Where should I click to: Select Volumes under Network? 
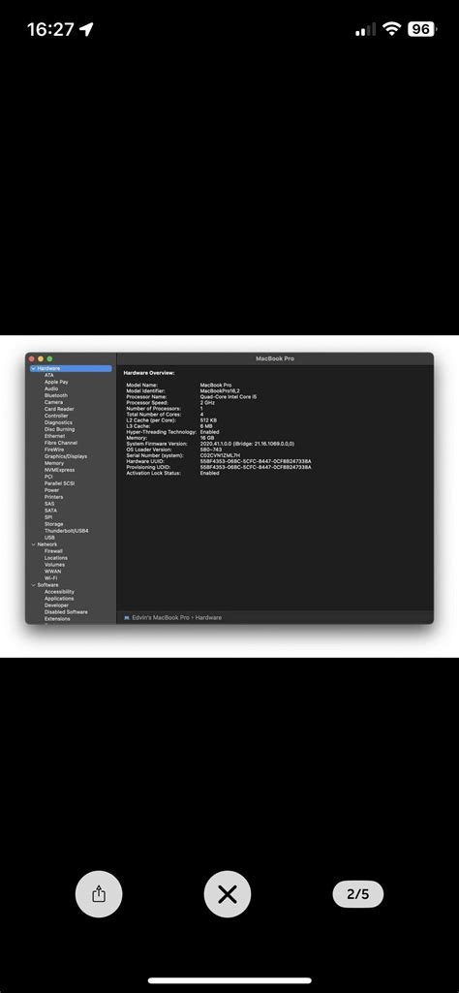click(x=54, y=564)
